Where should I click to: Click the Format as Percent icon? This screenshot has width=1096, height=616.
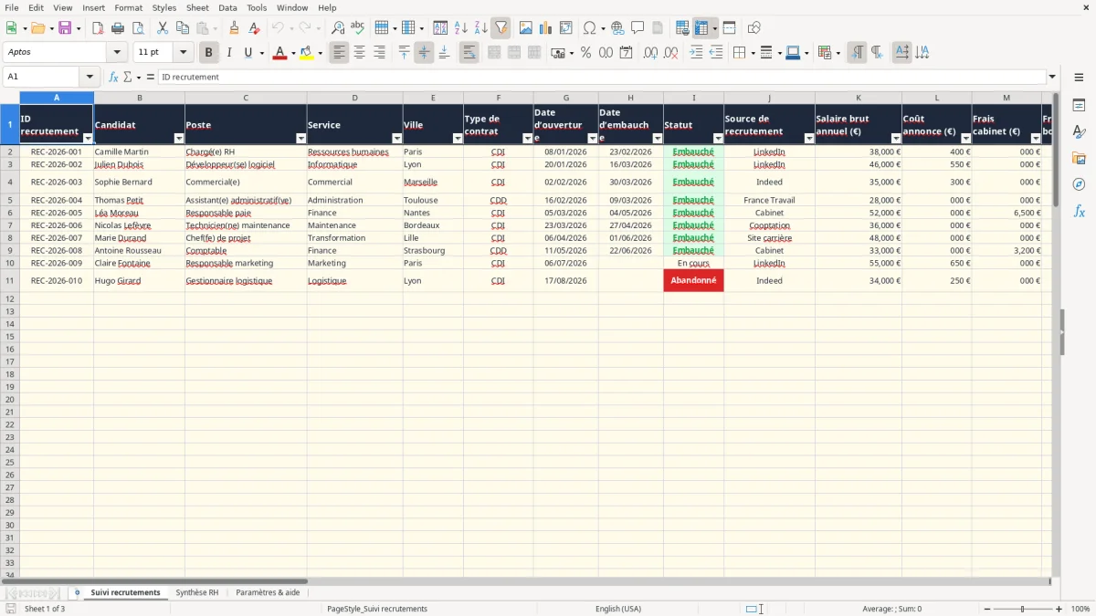pyautogui.click(x=585, y=53)
